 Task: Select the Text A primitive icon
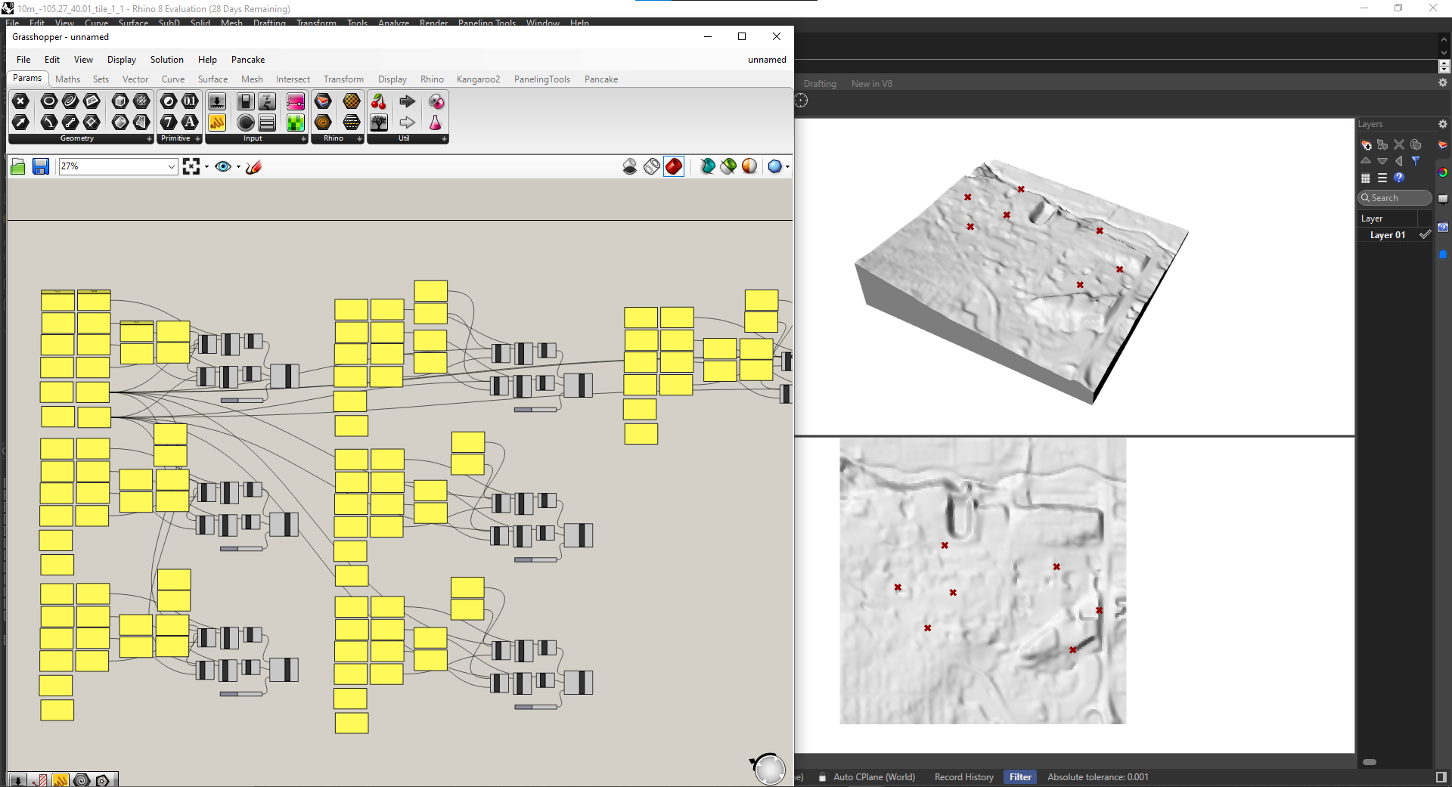(x=190, y=122)
